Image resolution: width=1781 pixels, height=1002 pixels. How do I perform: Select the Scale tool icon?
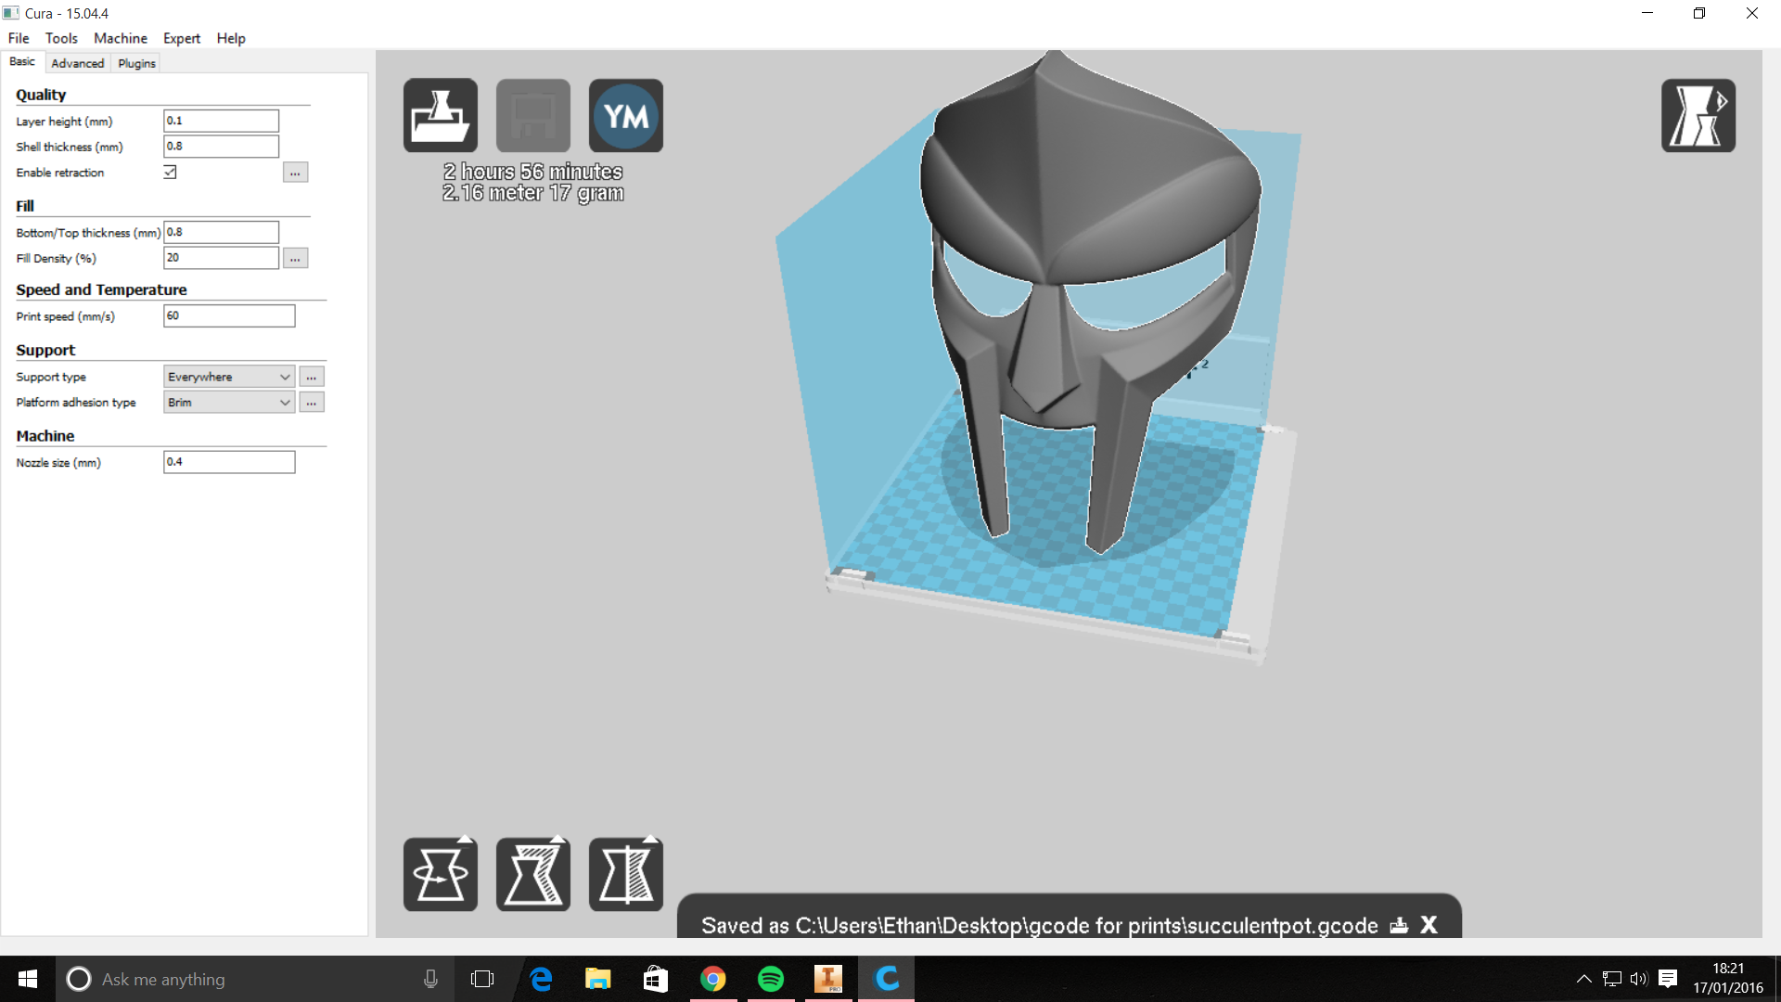(x=533, y=874)
